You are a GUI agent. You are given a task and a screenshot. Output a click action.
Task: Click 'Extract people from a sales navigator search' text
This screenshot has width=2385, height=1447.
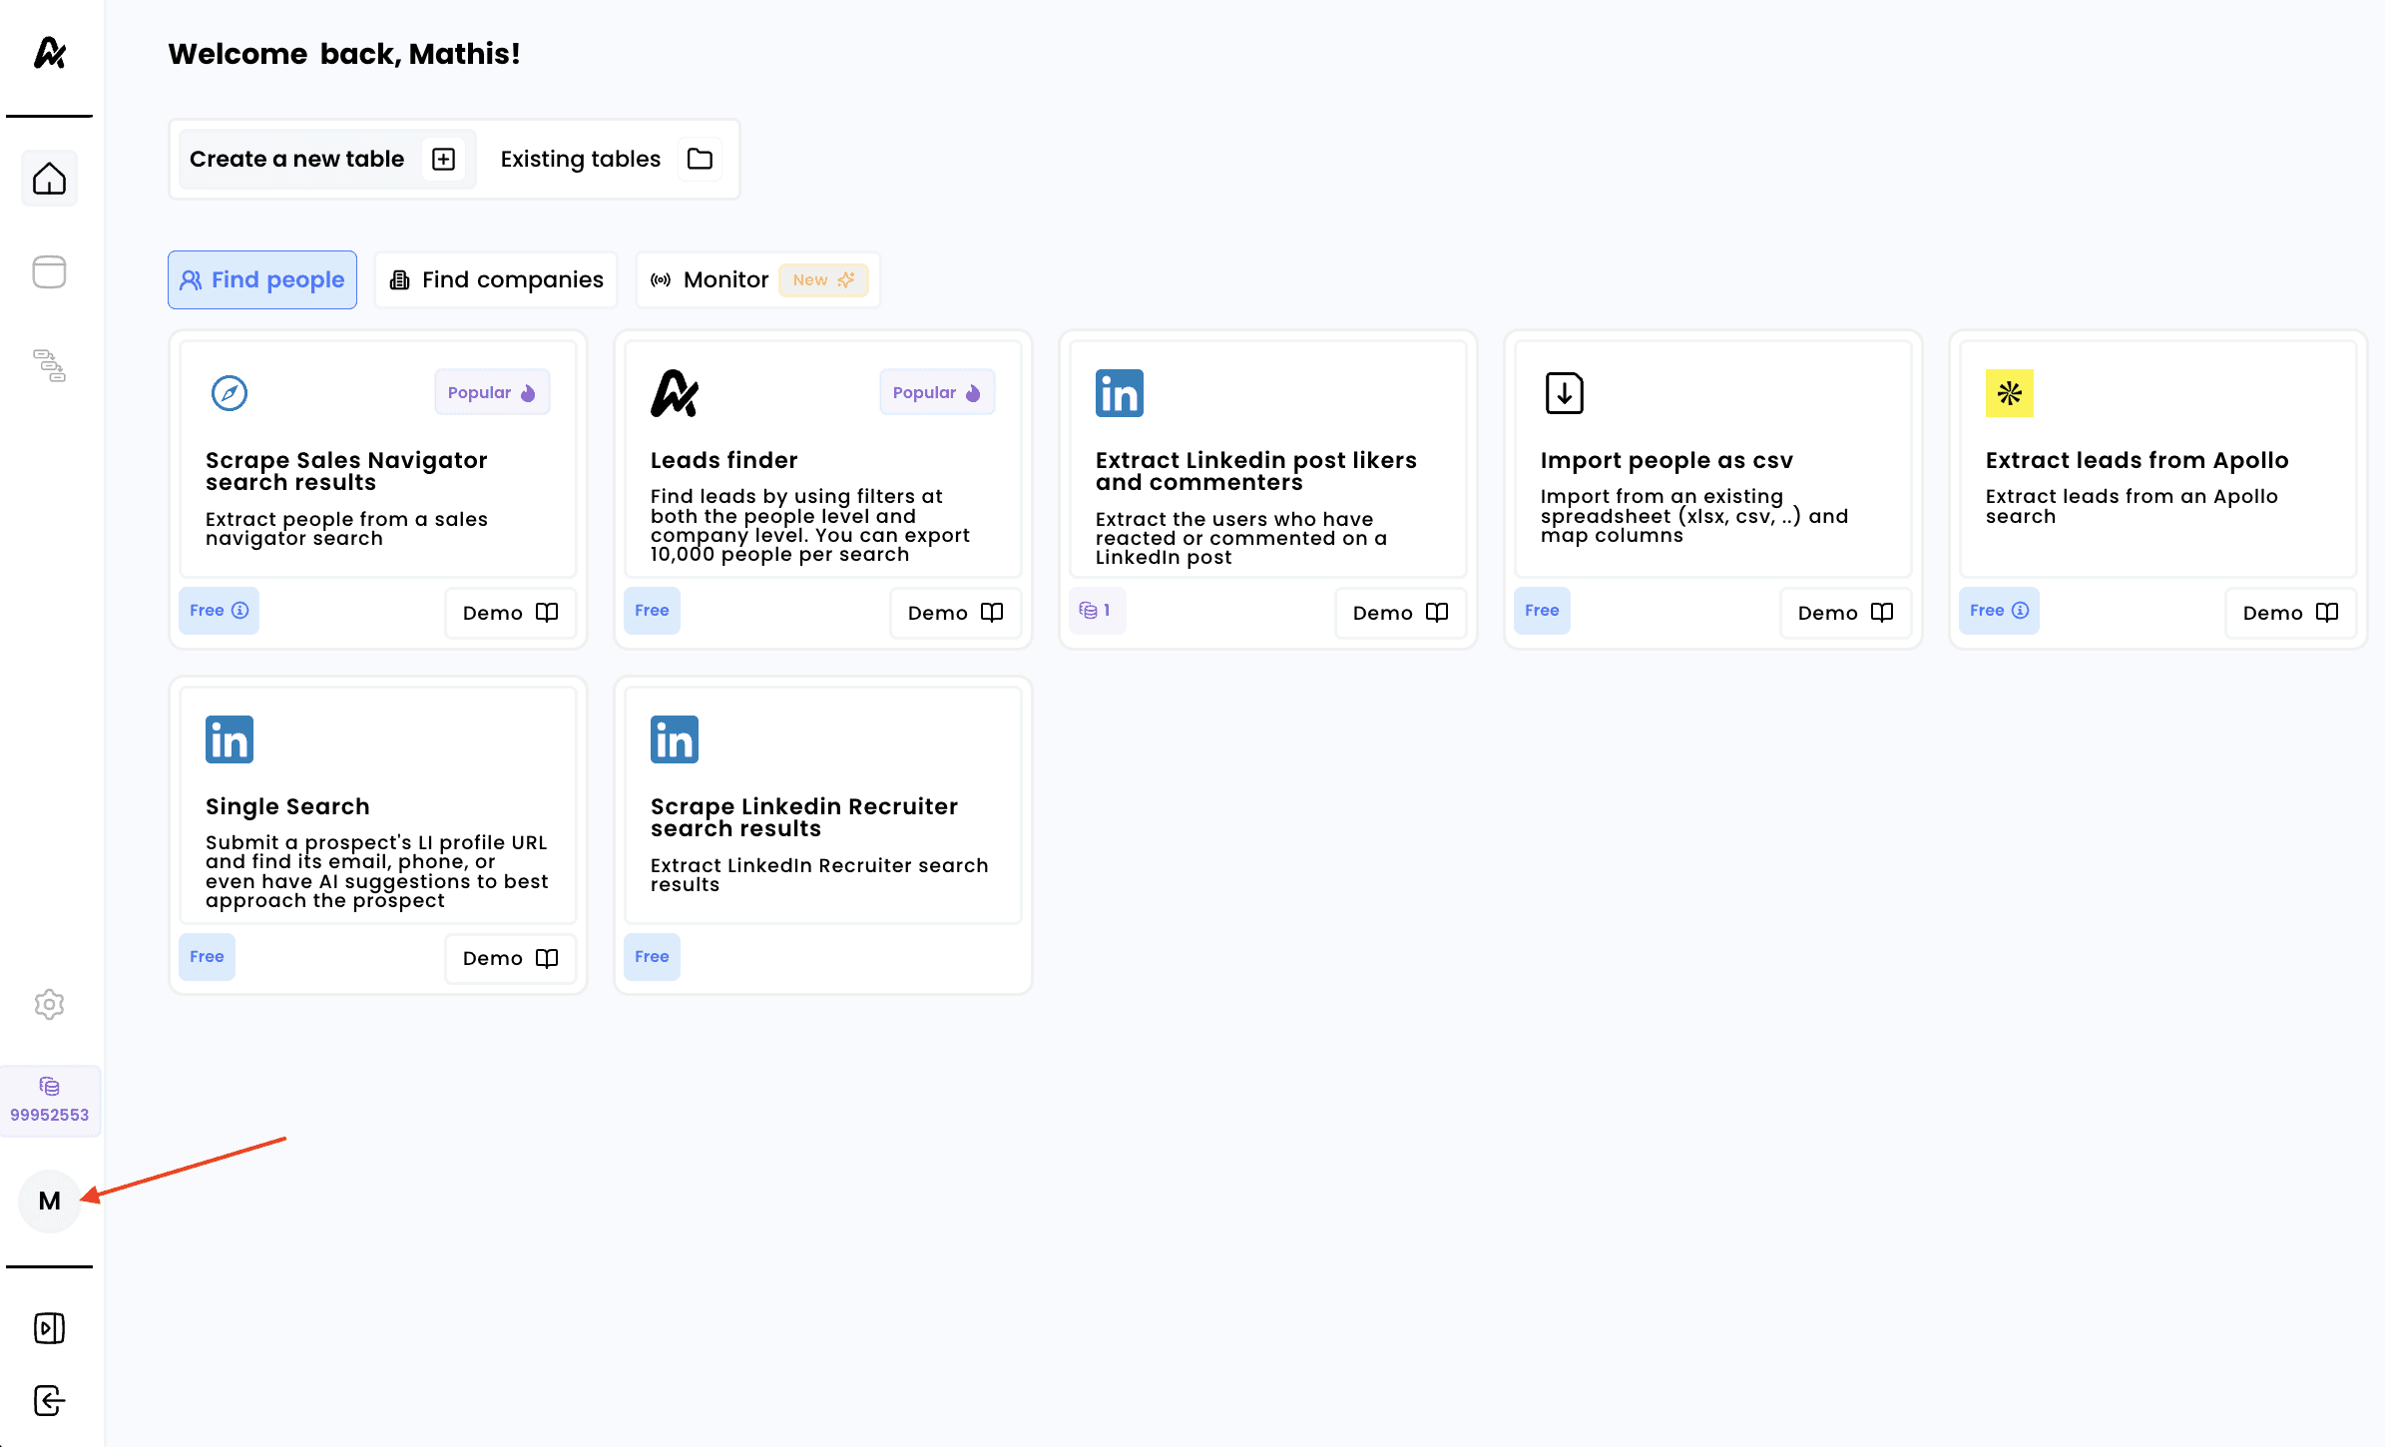[x=346, y=529]
